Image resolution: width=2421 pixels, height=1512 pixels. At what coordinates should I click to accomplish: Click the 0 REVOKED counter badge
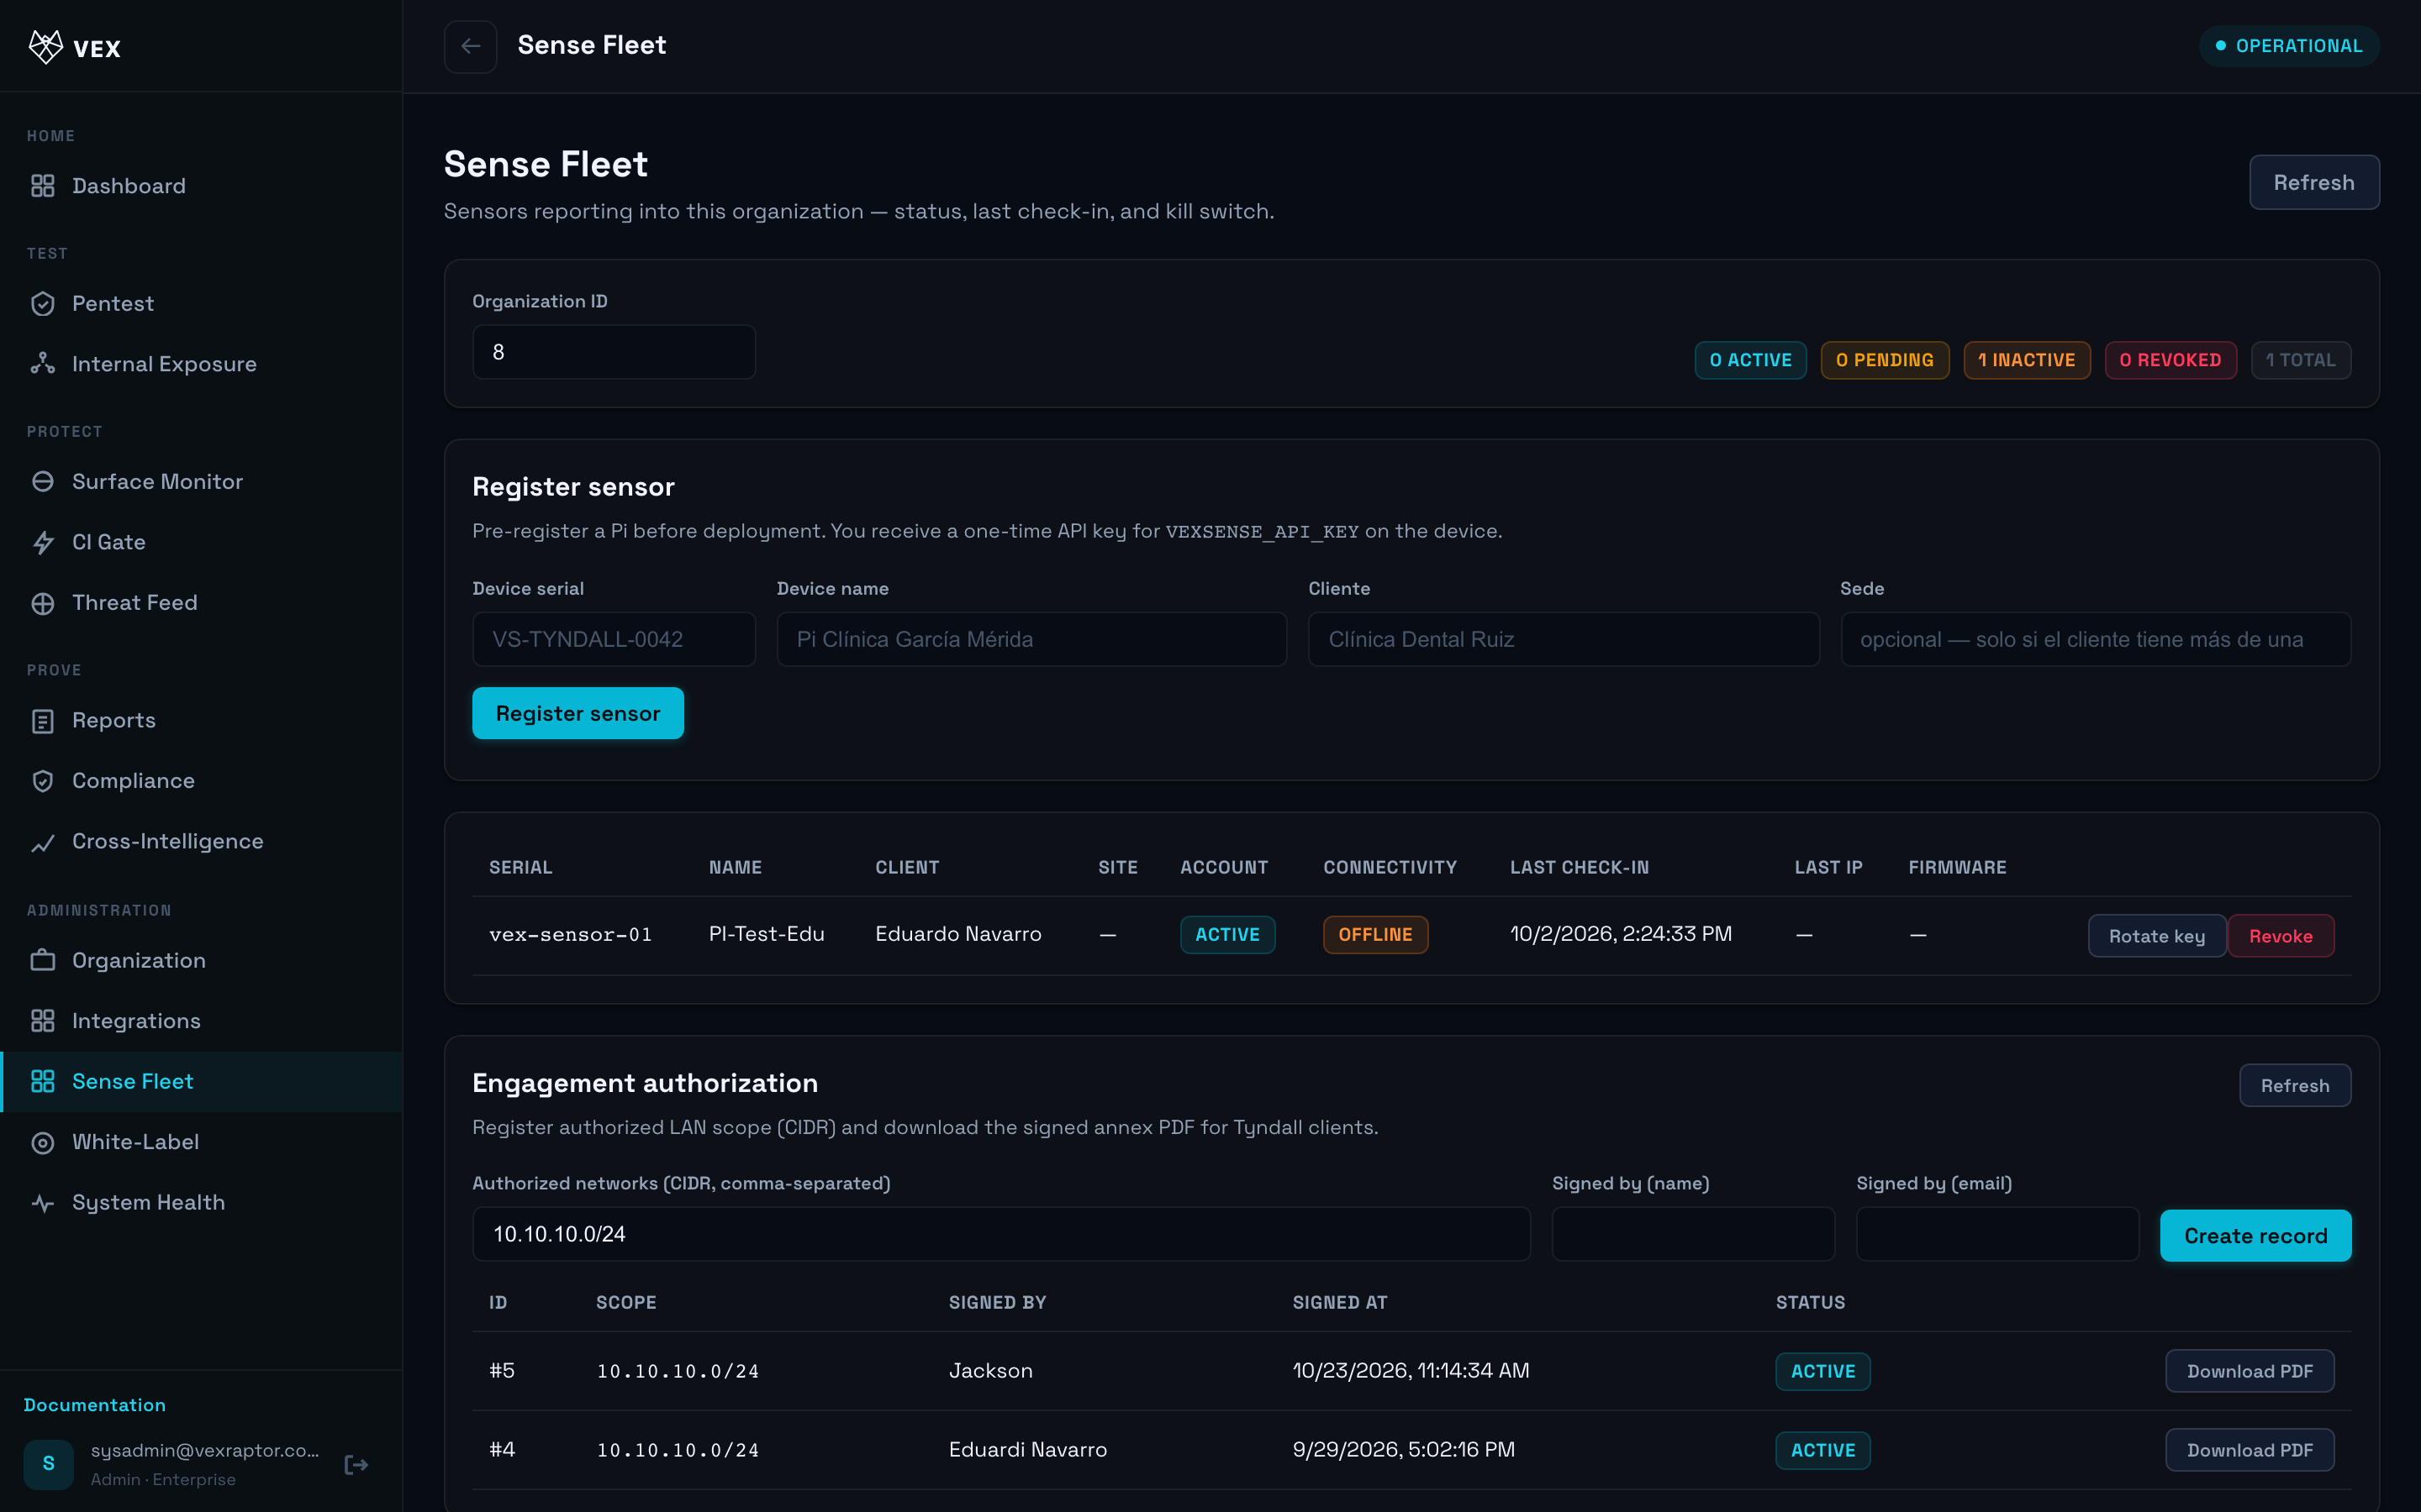2170,360
